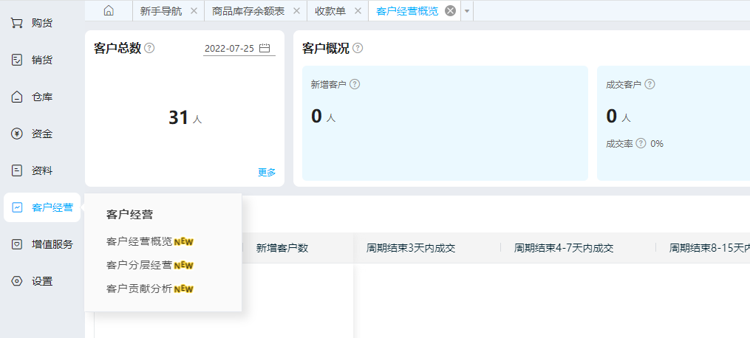Click help icon beside 新增客户
This screenshot has width=750, height=338.
[355, 84]
